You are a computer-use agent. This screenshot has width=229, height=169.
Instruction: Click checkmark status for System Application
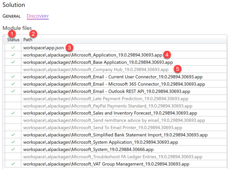[x=13, y=142]
